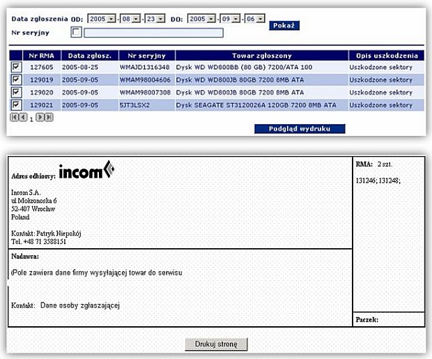Open the OD year dropdown 2005
Image resolution: width=432 pixels, height=359 pixels.
click(x=102, y=19)
